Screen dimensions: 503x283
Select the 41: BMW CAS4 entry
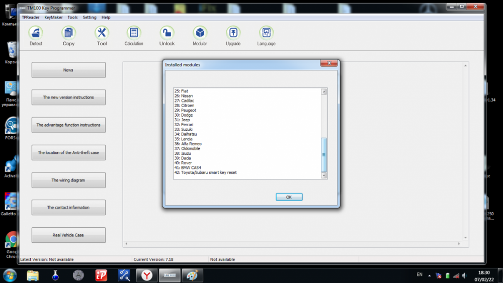(x=188, y=167)
